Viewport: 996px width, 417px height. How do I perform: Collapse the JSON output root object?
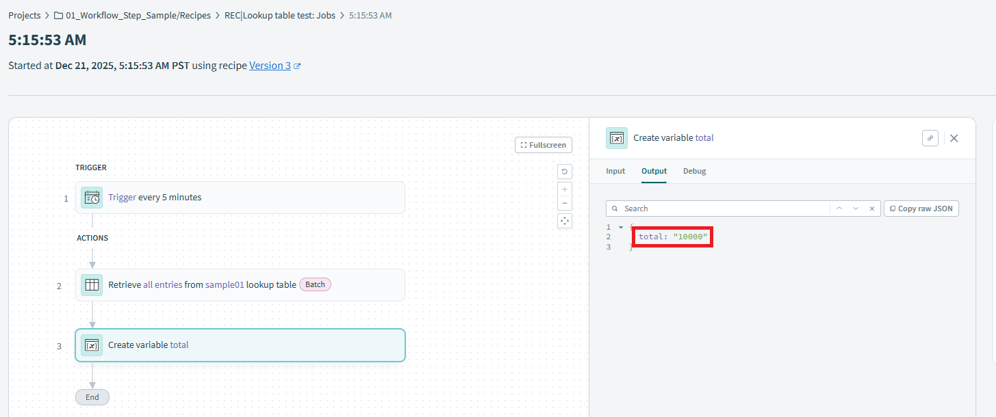tap(621, 227)
